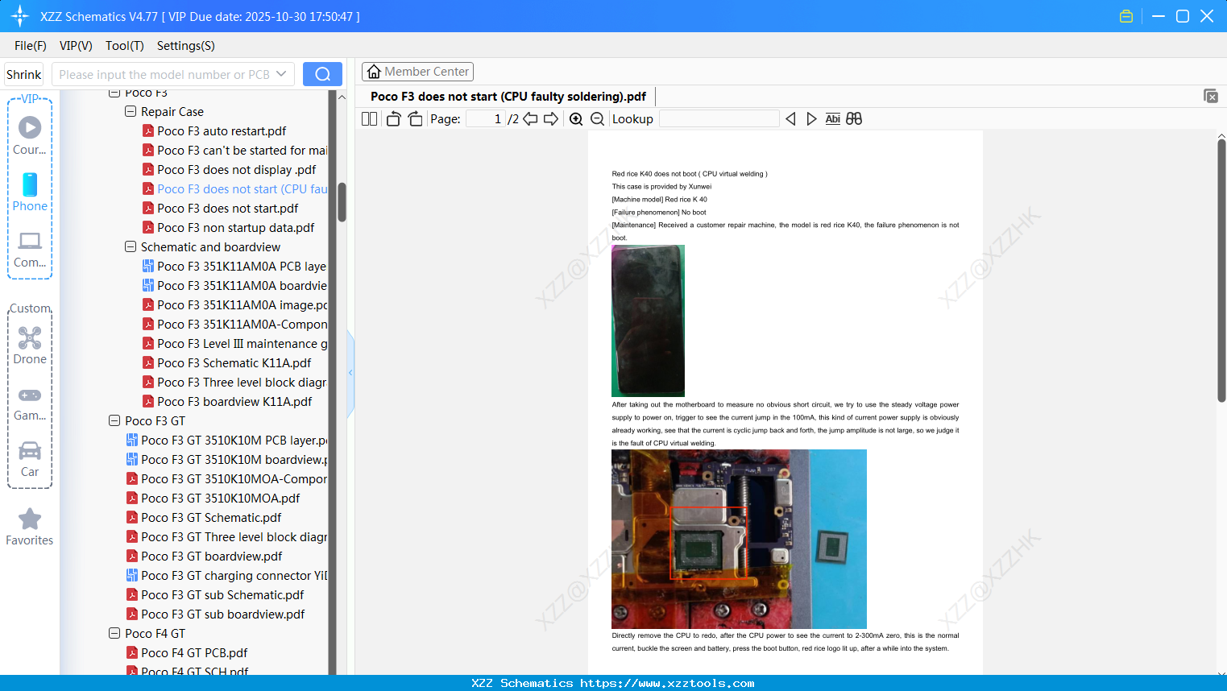Open Poco F4 GT PCB.pdf
Image resolution: width=1227 pixels, height=691 pixels.
click(x=194, y=653)
